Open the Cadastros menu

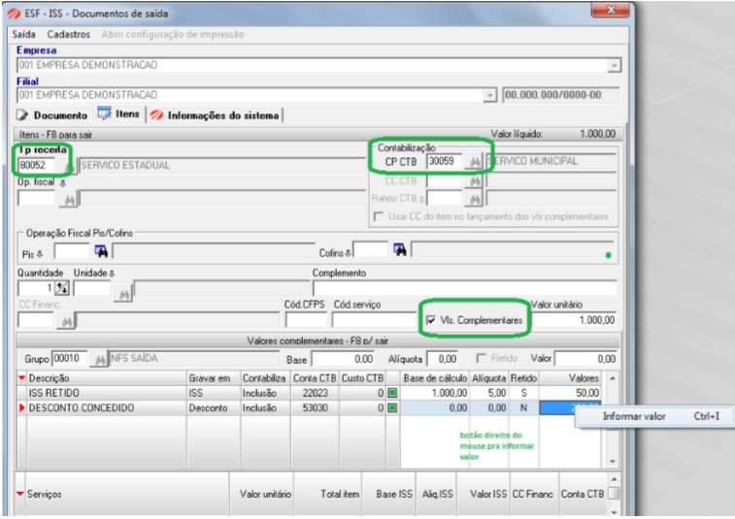coord(68,34)
